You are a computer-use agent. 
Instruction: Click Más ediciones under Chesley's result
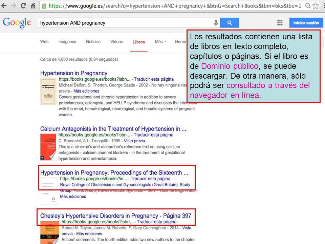89,233
